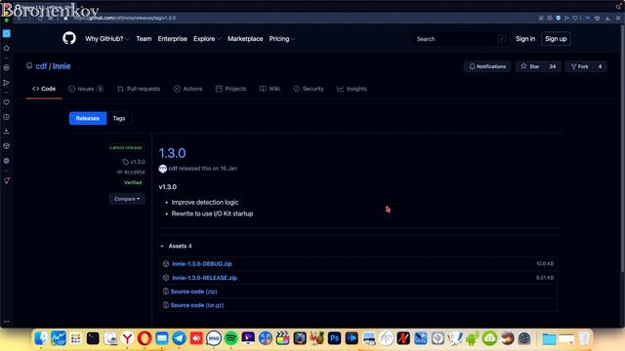
Task: Open Terminal from the dock
Action: [x=93, y=338]
